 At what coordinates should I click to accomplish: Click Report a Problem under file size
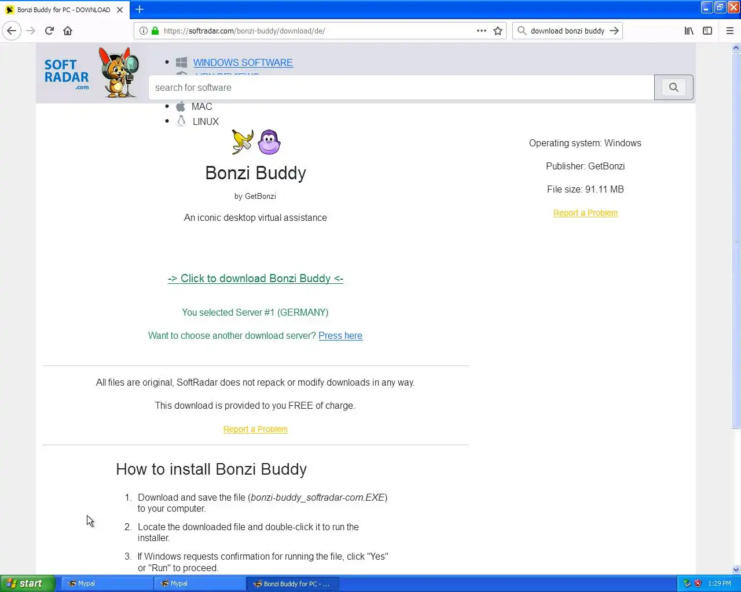point(585,213)
